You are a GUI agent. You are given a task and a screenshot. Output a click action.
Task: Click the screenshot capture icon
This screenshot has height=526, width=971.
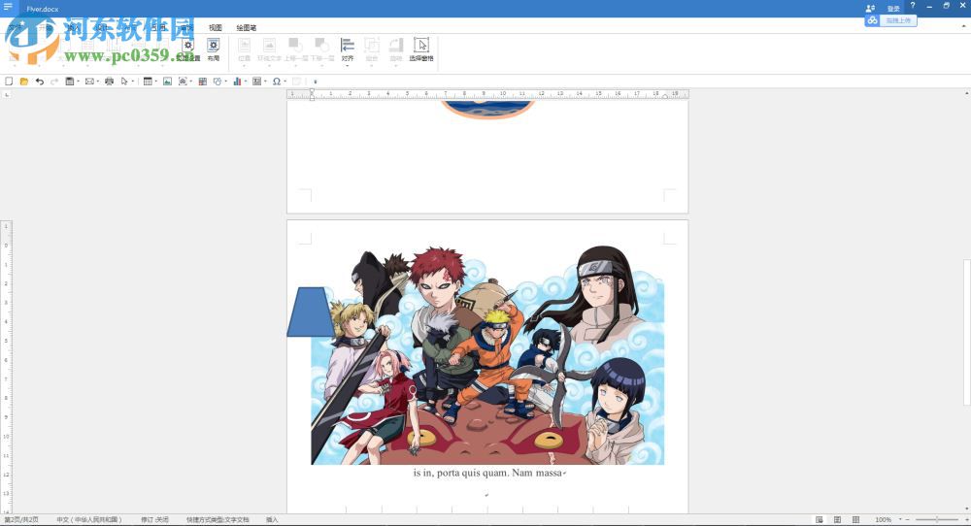[183, 82]
